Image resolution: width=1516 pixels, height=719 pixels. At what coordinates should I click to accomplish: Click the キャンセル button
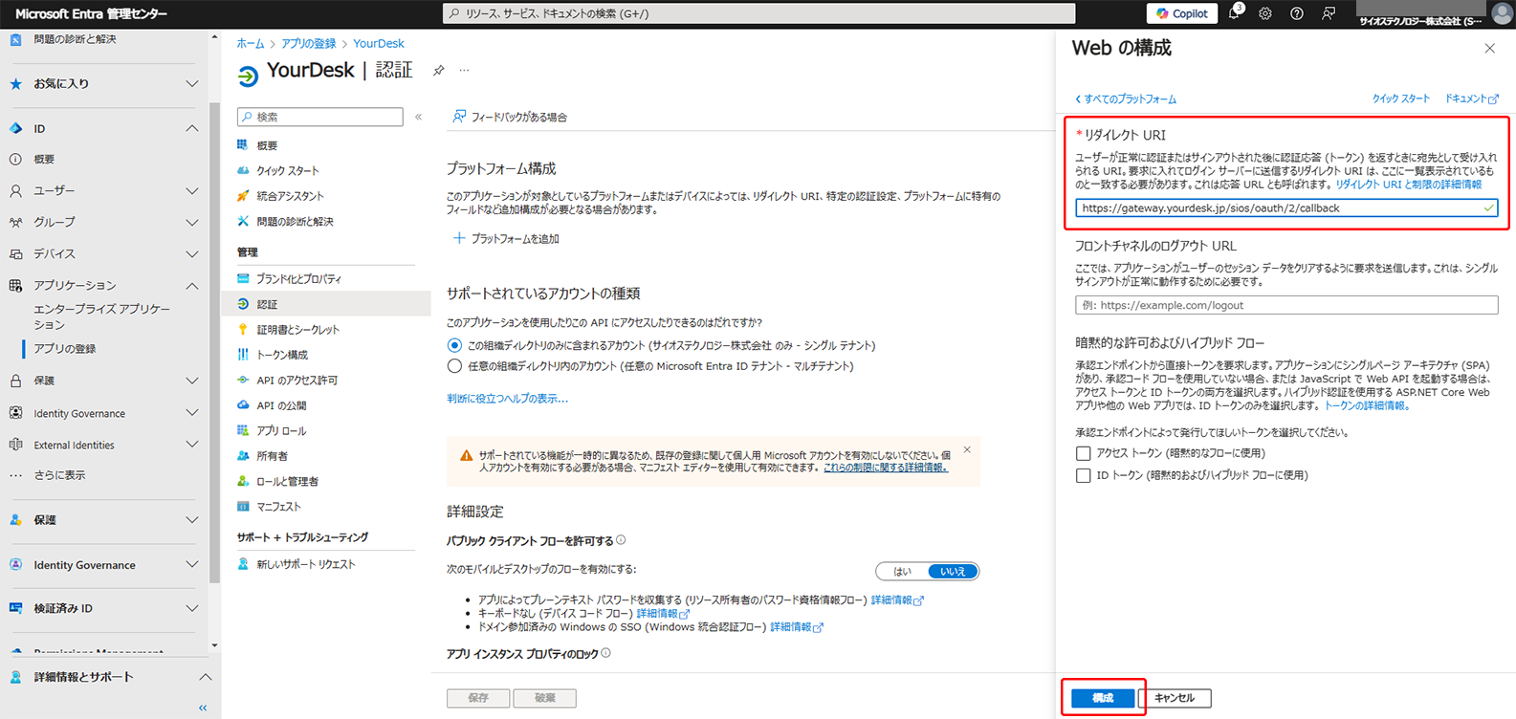click(1175, 698)
